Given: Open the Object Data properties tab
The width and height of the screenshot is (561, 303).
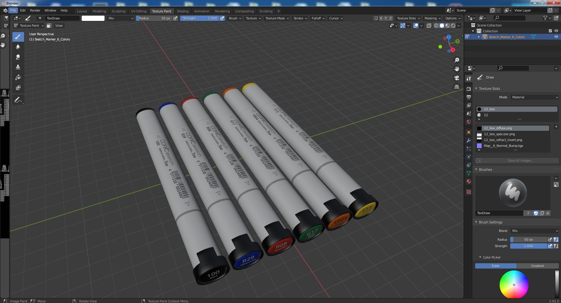Looking at the screenshot, I should point(469,173).
